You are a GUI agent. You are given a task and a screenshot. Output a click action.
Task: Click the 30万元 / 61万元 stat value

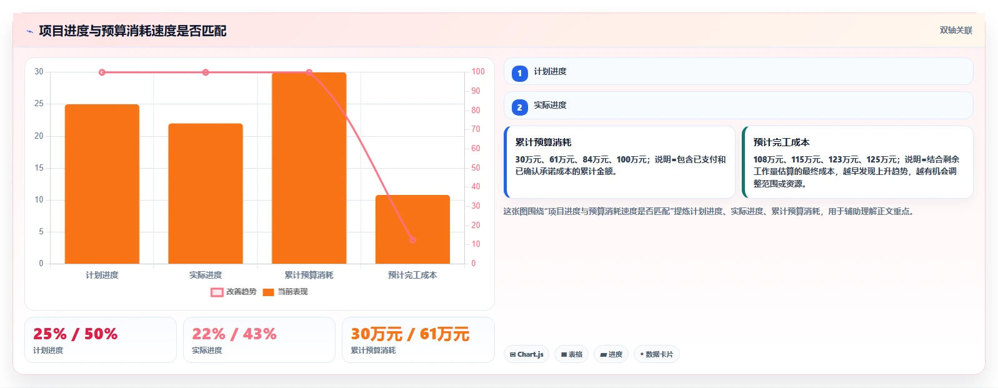[409, 334]
